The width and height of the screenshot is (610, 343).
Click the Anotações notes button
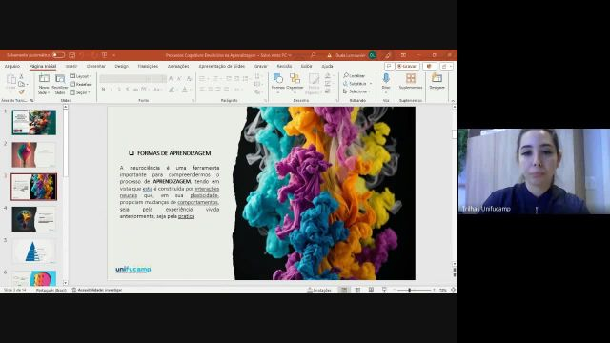(x=319, y=290)
